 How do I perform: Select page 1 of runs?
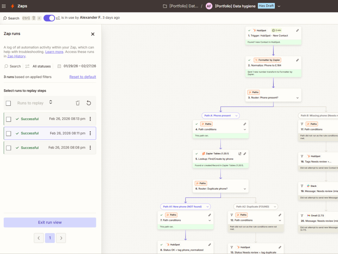(50, 238)
